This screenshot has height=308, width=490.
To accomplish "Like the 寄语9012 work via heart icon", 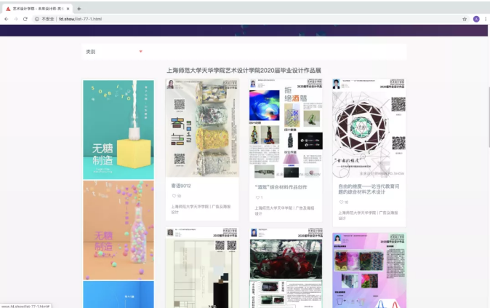I will point(174,196).
